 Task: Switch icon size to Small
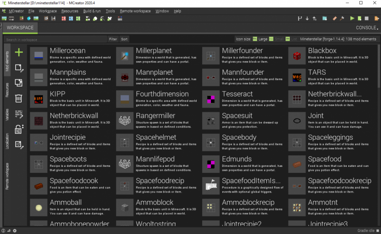click(x=276, y=39)
